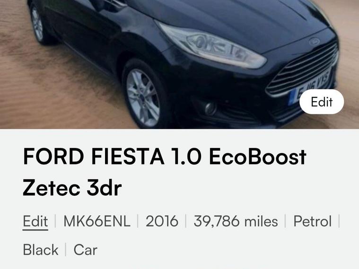Tap the MK66ENL registration text

pos(97,221)
